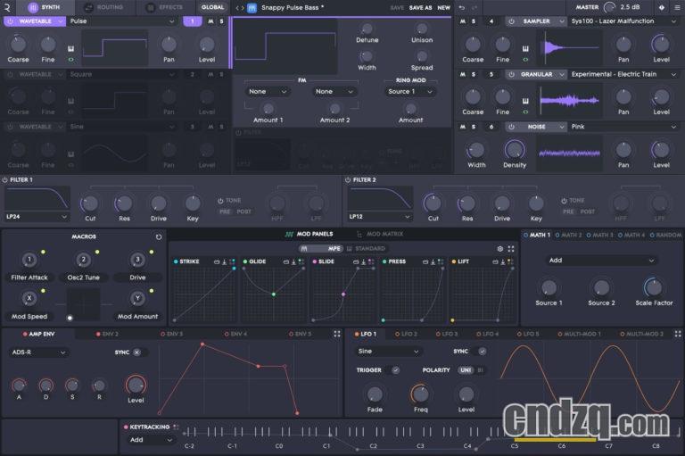Viewport: 685px width, 456px height.
Task: Open mod panels settings gear
Action: point(500,248)
